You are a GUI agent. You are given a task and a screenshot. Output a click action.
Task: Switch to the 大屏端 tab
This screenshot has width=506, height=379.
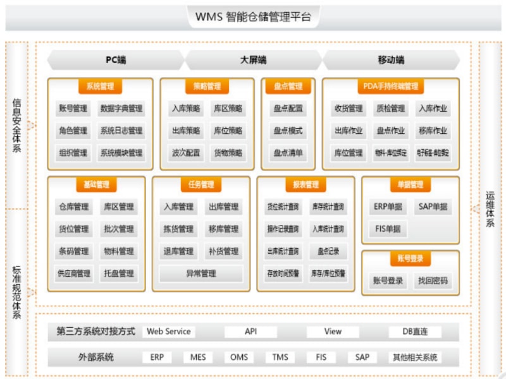pos(253,60)
